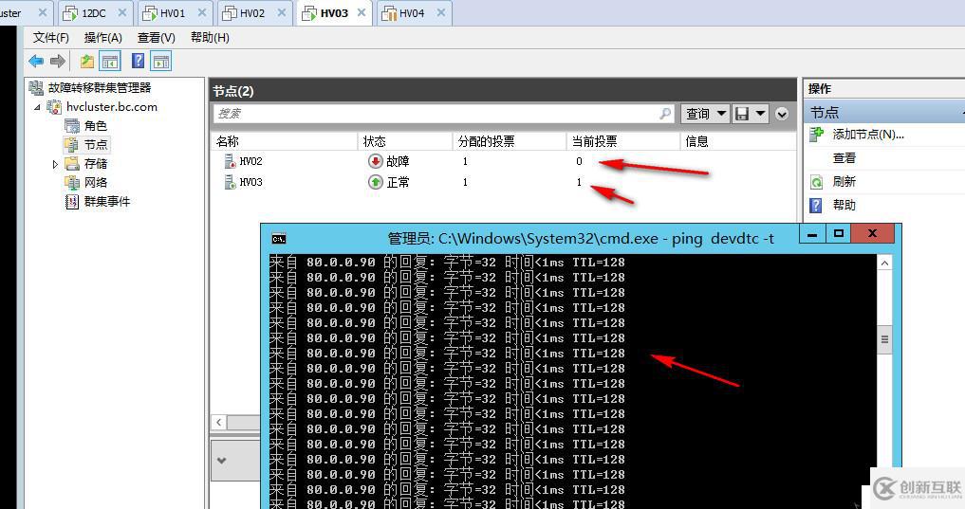Click the refresh icon in actions pane

(x=816, y=182)
